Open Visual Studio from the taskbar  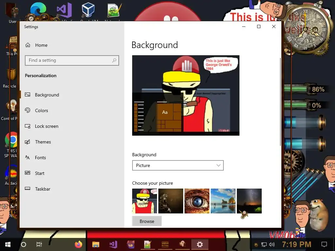[x=113, y=244]
